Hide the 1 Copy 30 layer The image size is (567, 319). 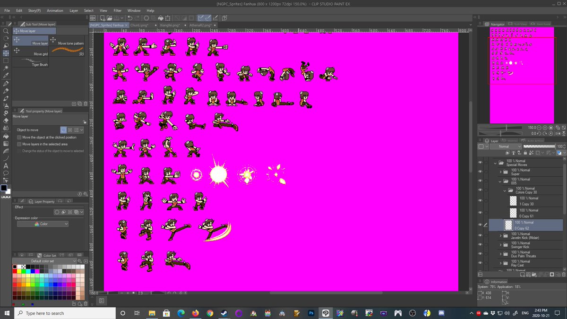click(481, 201)
